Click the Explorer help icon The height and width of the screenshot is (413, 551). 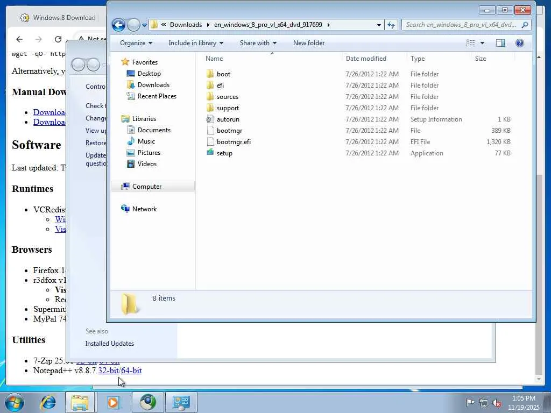(519, 43)
